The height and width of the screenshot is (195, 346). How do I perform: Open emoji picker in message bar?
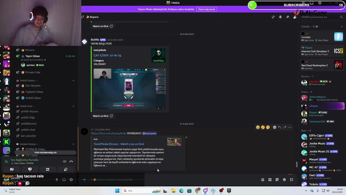tap(284, 180)
